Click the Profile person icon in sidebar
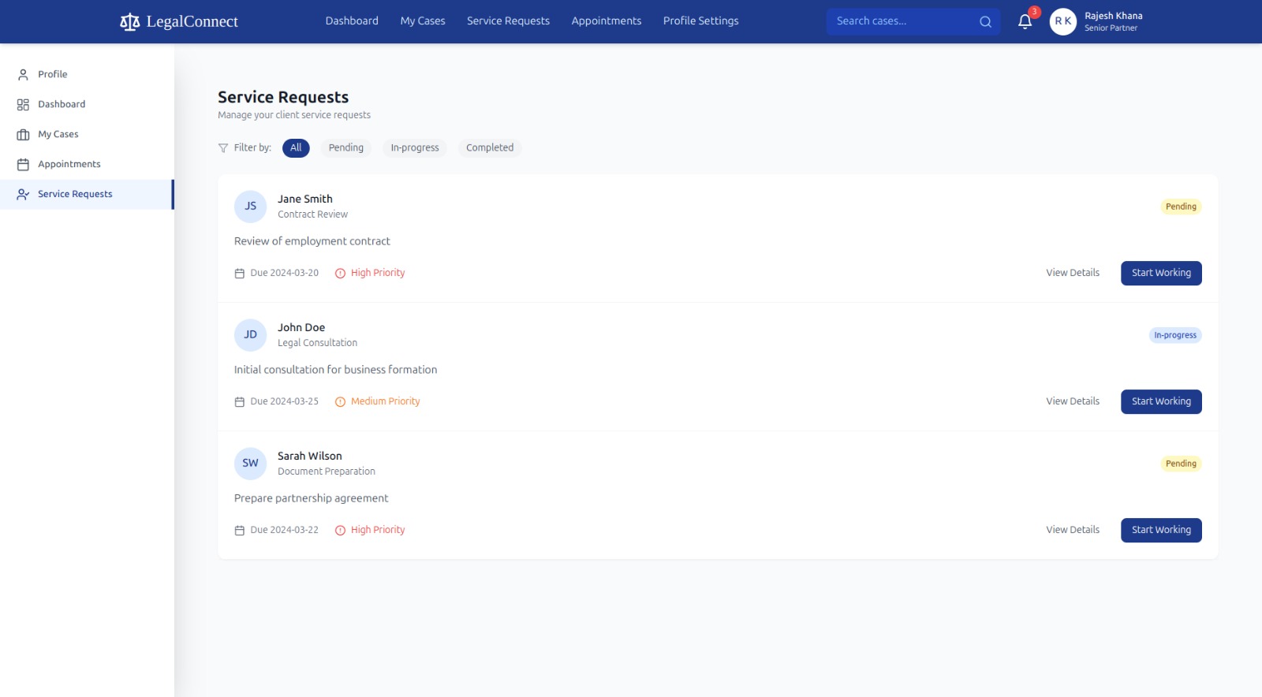This screenshot has width=1262, height=697. pyautogui.click(x=23, y=74)
